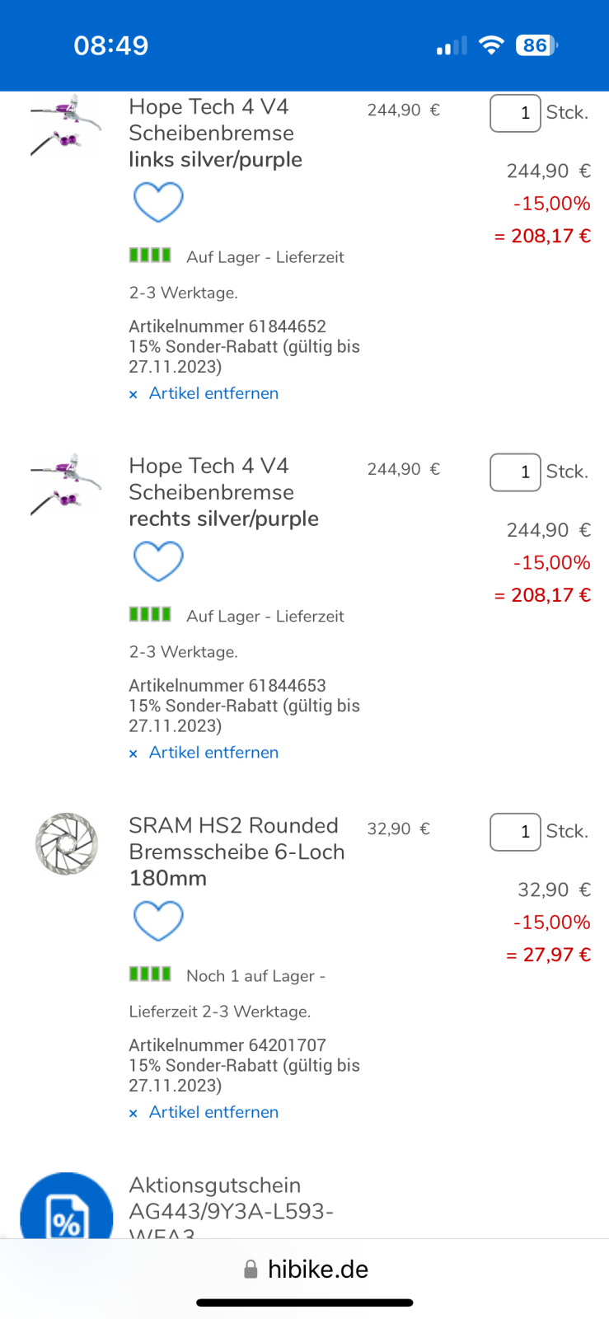This screenshot has height=1319, width=609.
Task: Add SRAM HS2 Bremsscheibe to wishlist heart
Action: point(158,921)
